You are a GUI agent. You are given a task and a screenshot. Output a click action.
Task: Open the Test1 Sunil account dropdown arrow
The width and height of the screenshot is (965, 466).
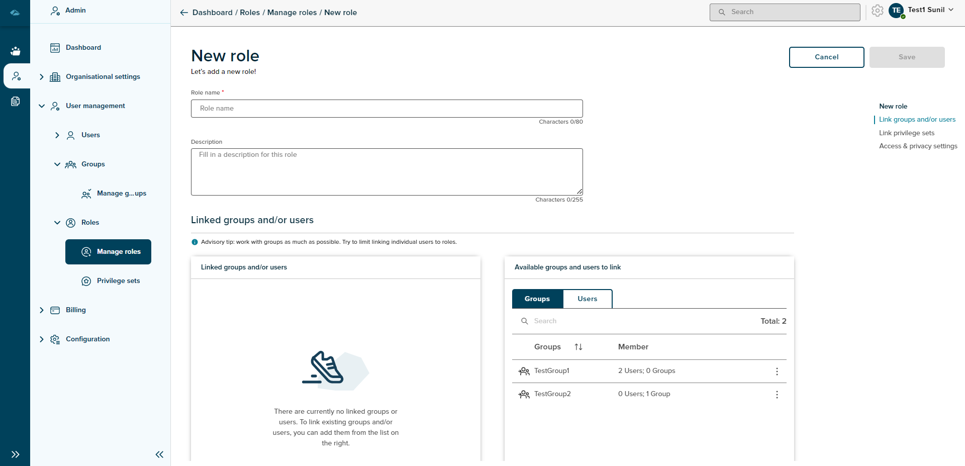click(951, 10)
